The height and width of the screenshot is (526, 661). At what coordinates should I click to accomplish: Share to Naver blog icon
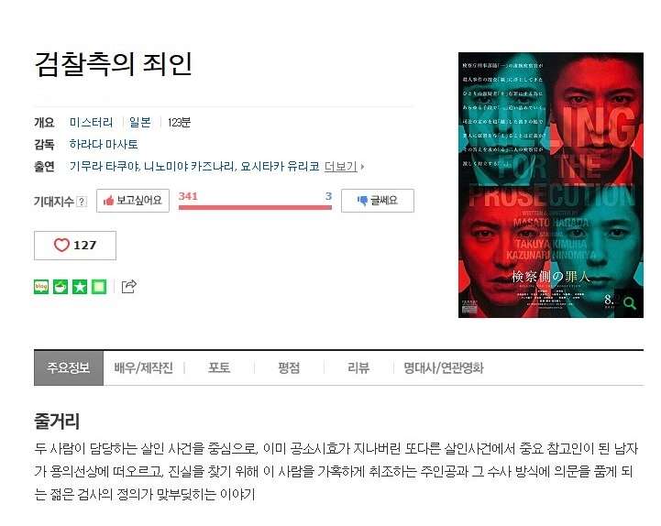coord(41,287)
